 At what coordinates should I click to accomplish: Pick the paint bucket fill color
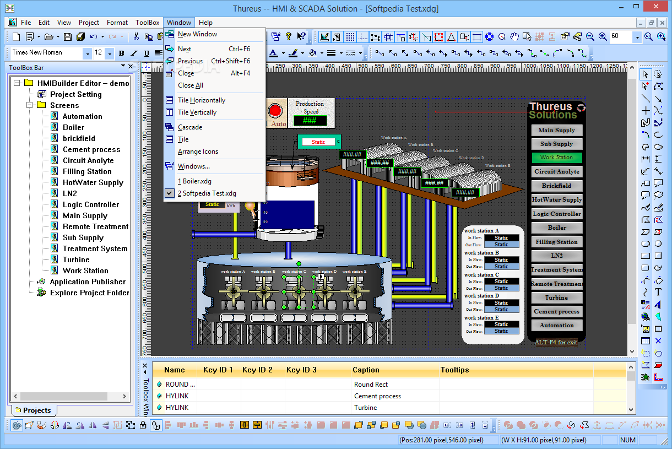tap(312, 53)
